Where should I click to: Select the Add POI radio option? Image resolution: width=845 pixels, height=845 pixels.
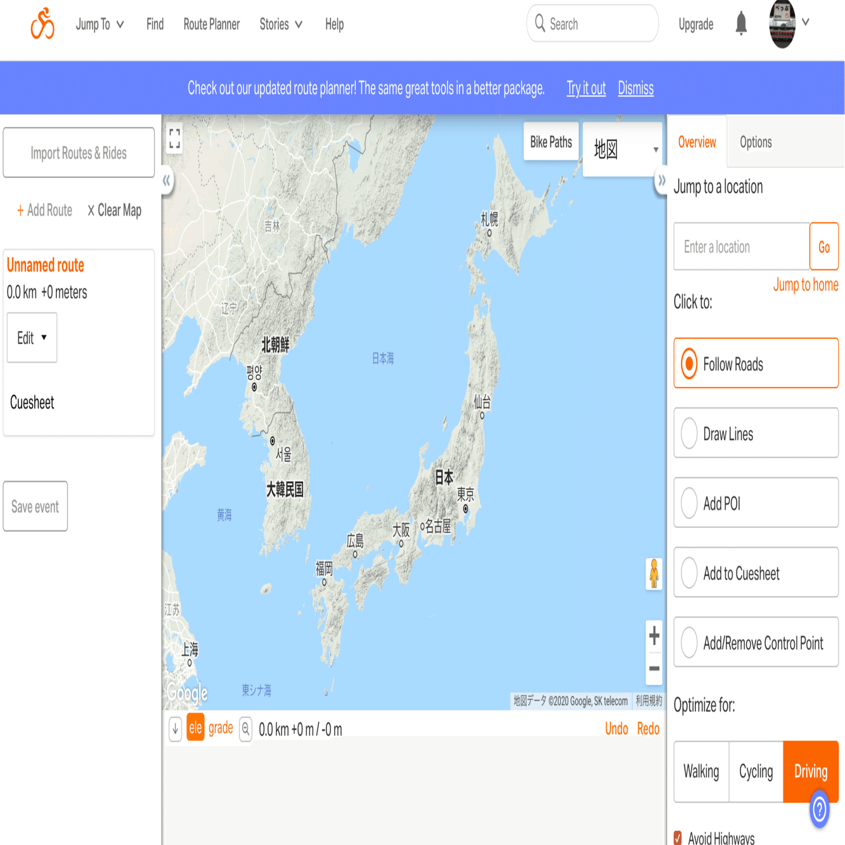click(756, 503)
